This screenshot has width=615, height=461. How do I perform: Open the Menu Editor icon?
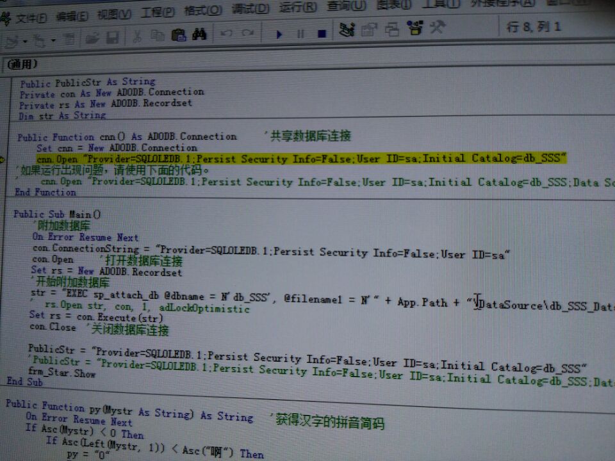[x=70, y=39]
